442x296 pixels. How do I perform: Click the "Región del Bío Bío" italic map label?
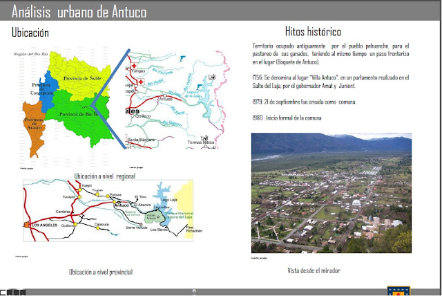[x=30, y=54]
